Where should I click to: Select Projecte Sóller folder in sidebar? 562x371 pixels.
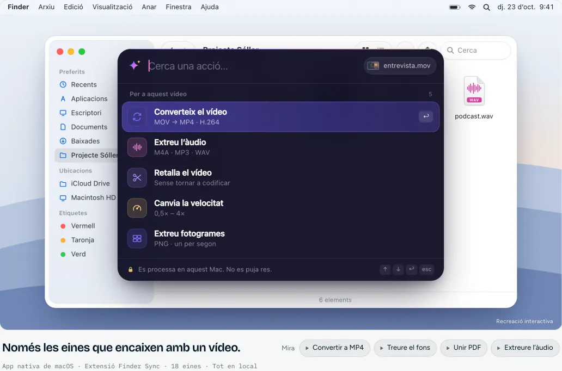(87, 155)
